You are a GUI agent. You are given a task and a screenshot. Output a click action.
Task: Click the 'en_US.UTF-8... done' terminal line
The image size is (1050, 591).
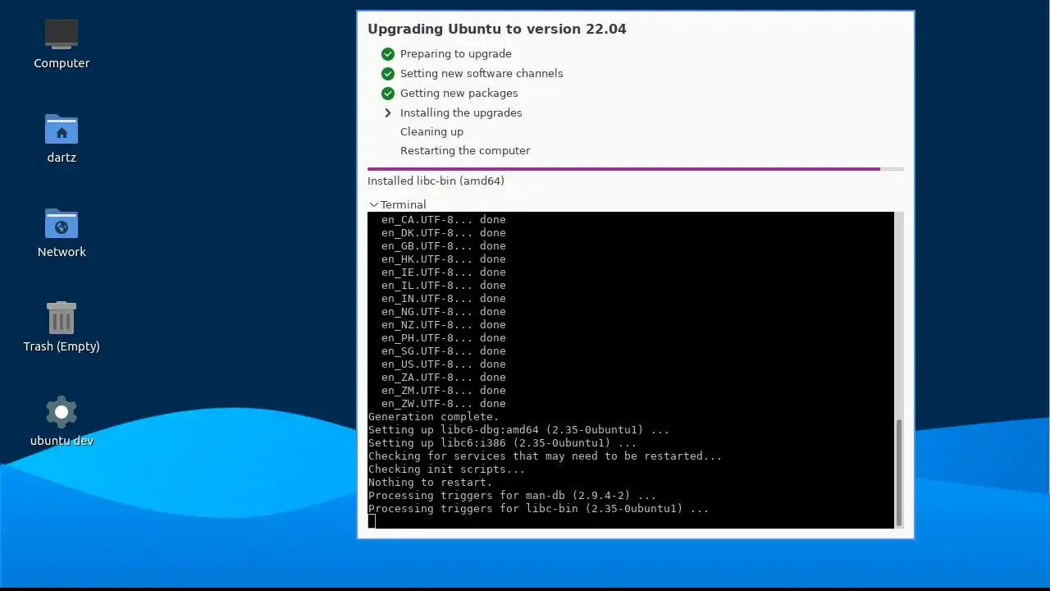444,364
